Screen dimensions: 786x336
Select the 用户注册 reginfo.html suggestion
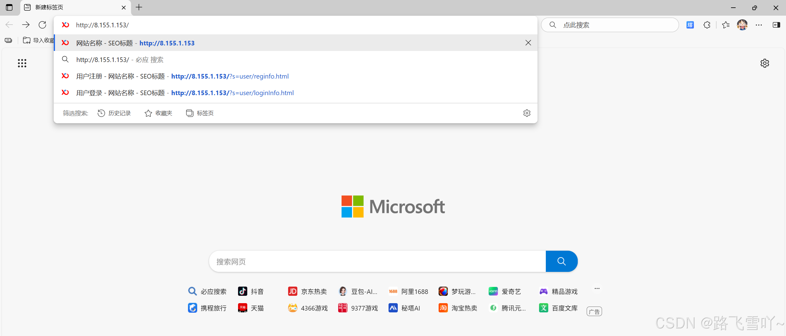tap(182, 76)
